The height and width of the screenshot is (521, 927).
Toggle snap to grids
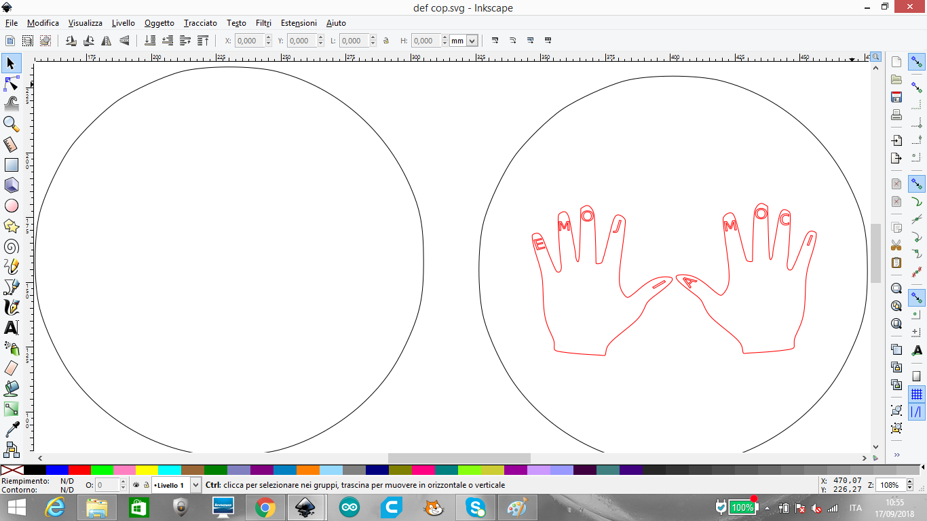click(x=917, y=394)
